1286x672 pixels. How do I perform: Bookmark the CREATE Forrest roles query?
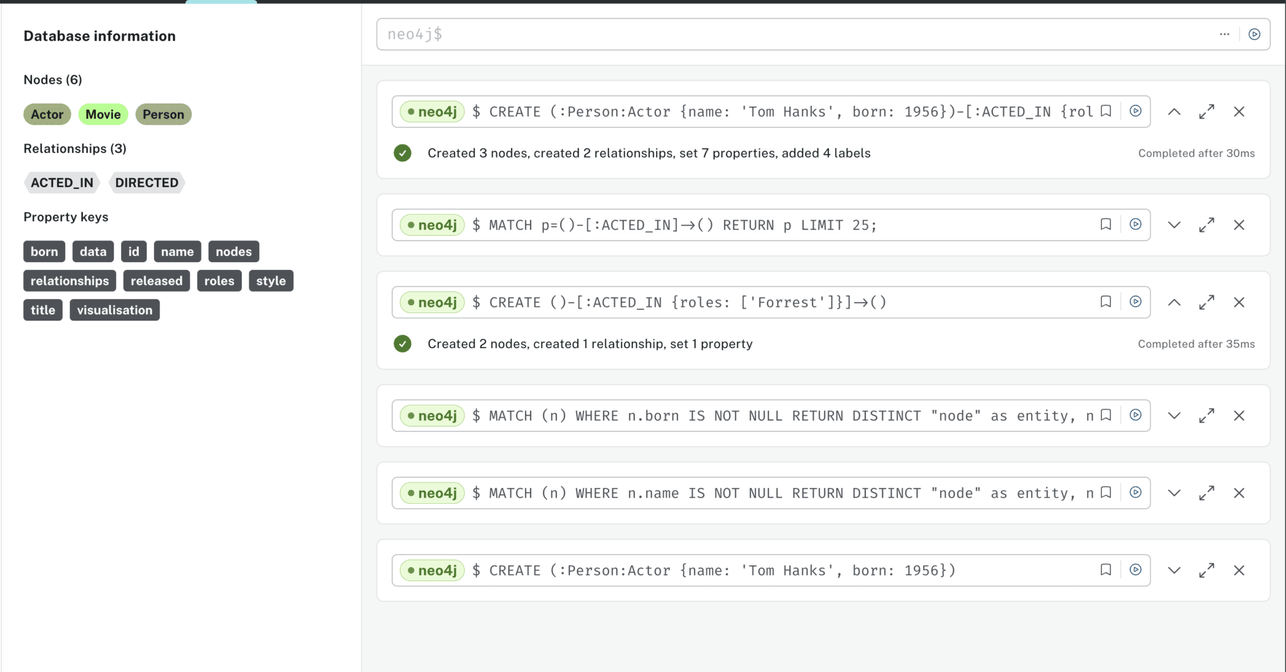pos(1105,302)
